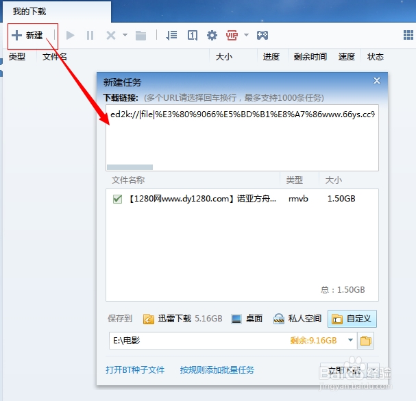Save to 私人空间 private space option
416x401 pixels.
click(x=297, y=319)
